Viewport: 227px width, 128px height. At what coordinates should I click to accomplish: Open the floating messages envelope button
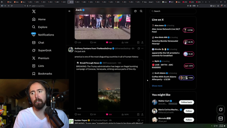point(221,118)
